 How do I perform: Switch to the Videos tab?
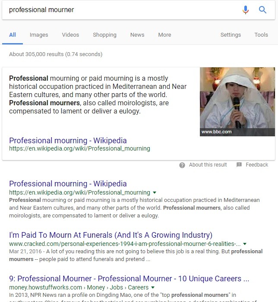pos(70,35)
